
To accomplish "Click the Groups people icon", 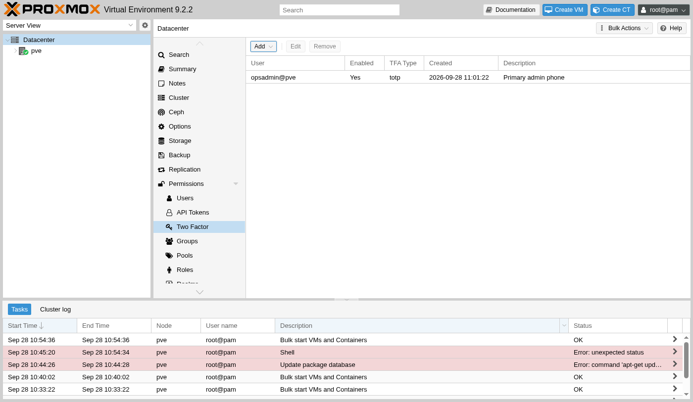I will click(x=169, y=241).
